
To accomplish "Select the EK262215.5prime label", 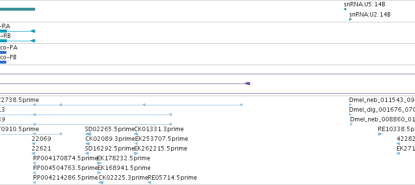I will (x=160, y=149).
